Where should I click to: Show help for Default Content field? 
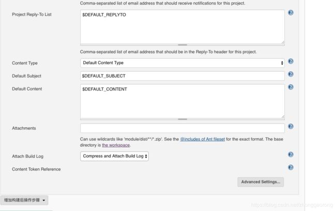(291, 87)
